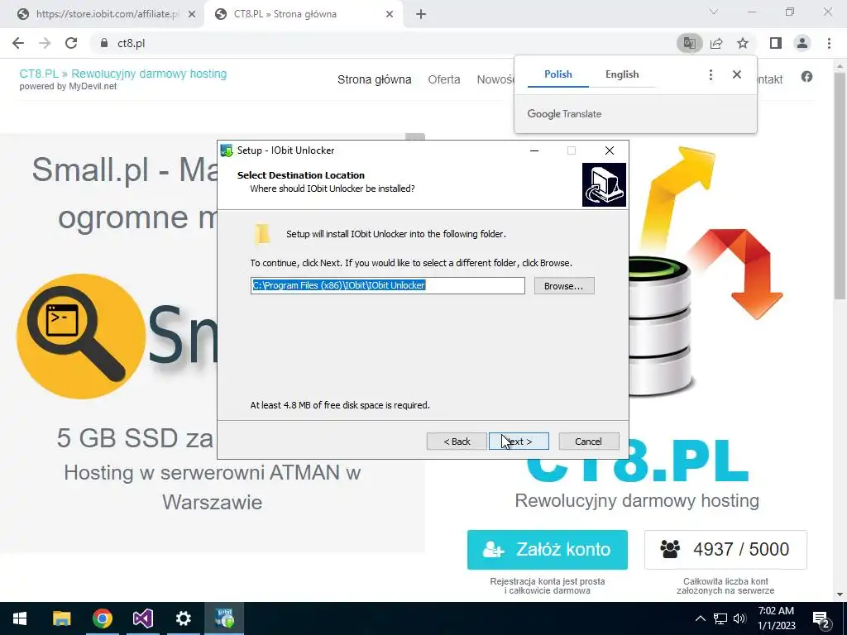Click the Chrome forward arrow

tap(45, 43)
